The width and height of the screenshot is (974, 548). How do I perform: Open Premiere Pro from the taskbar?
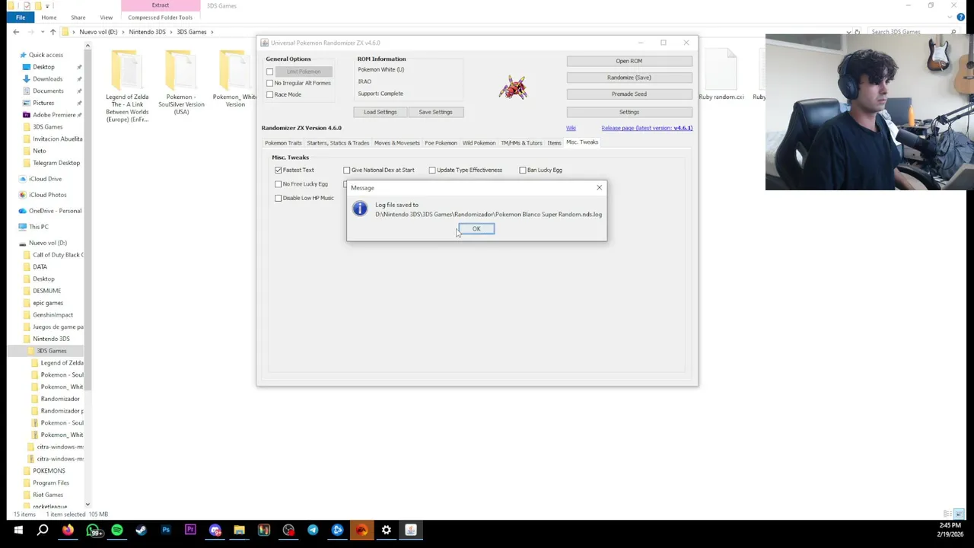coord(190,530)
